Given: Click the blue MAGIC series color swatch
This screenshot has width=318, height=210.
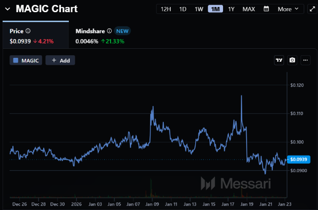Looking at the screenshot, I should 16,60.
